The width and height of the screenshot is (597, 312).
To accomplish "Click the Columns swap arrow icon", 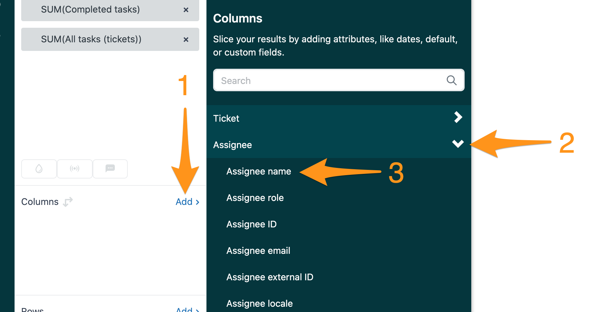I will [68, 202].
